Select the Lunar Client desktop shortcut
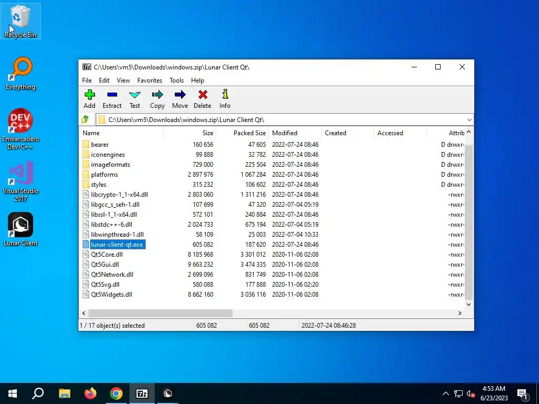The height and width of the screenshot is (404, 539). click(x=21, y=229)
